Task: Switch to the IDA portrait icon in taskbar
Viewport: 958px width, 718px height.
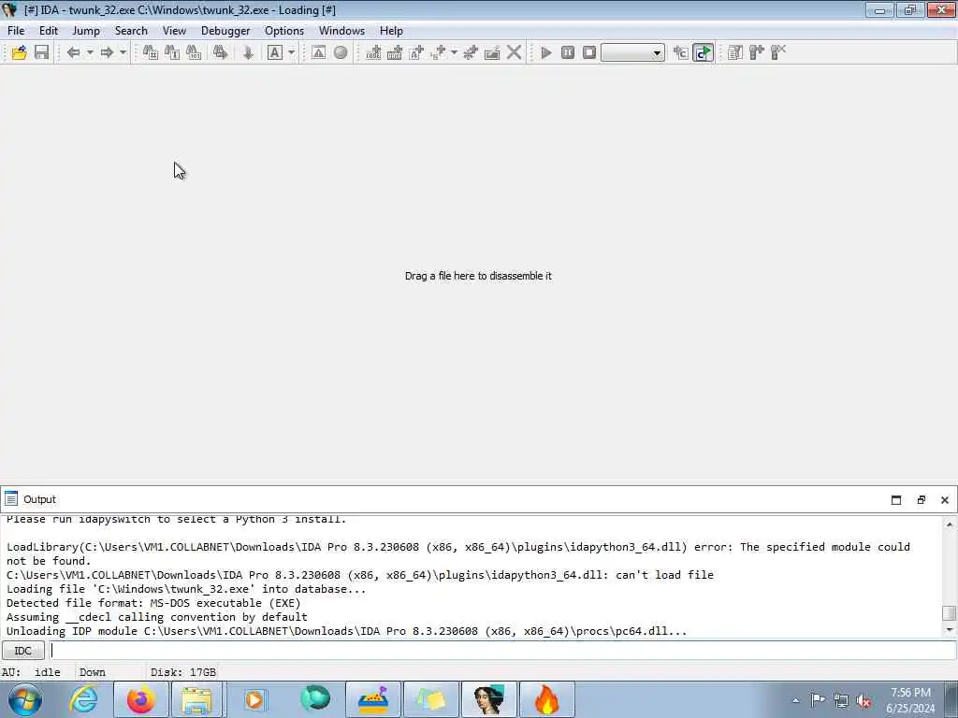Action: [488, 699]
